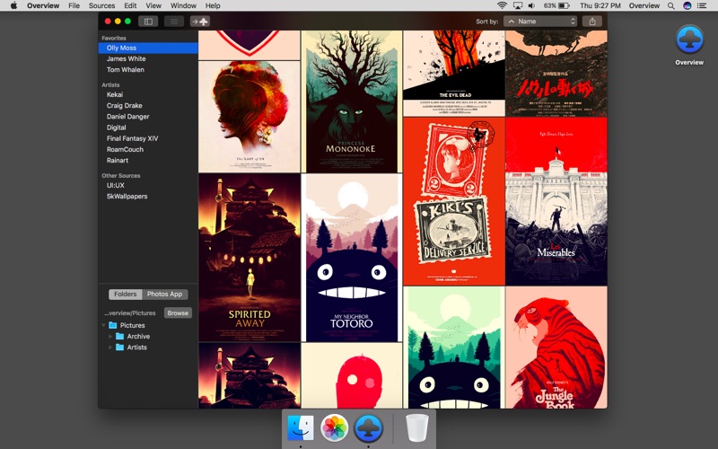Screen dimensions: 718x449
Task: Click the Overview user name in menu bar
Action: [644, 5]
